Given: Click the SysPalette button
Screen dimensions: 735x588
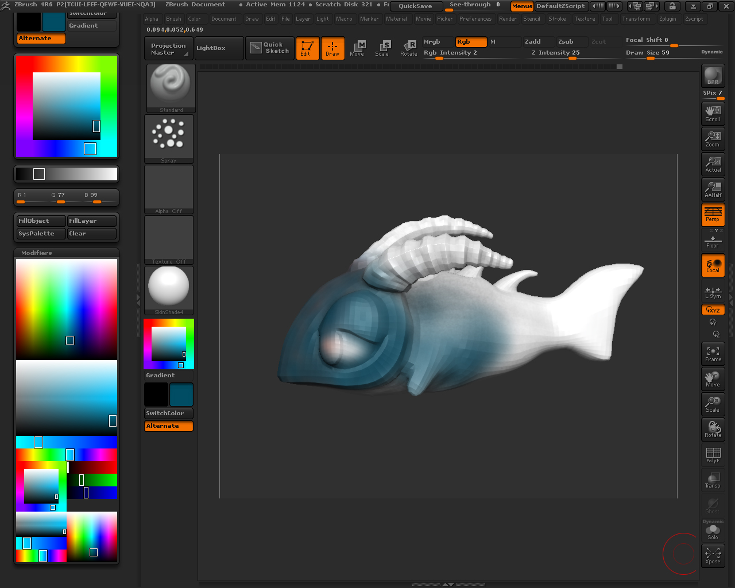Looking at the screenshot, I should click(41, 234).
